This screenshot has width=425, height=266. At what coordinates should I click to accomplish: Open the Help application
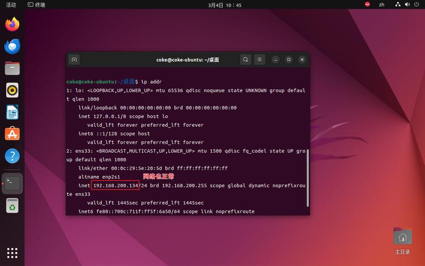tap(12, 156)
